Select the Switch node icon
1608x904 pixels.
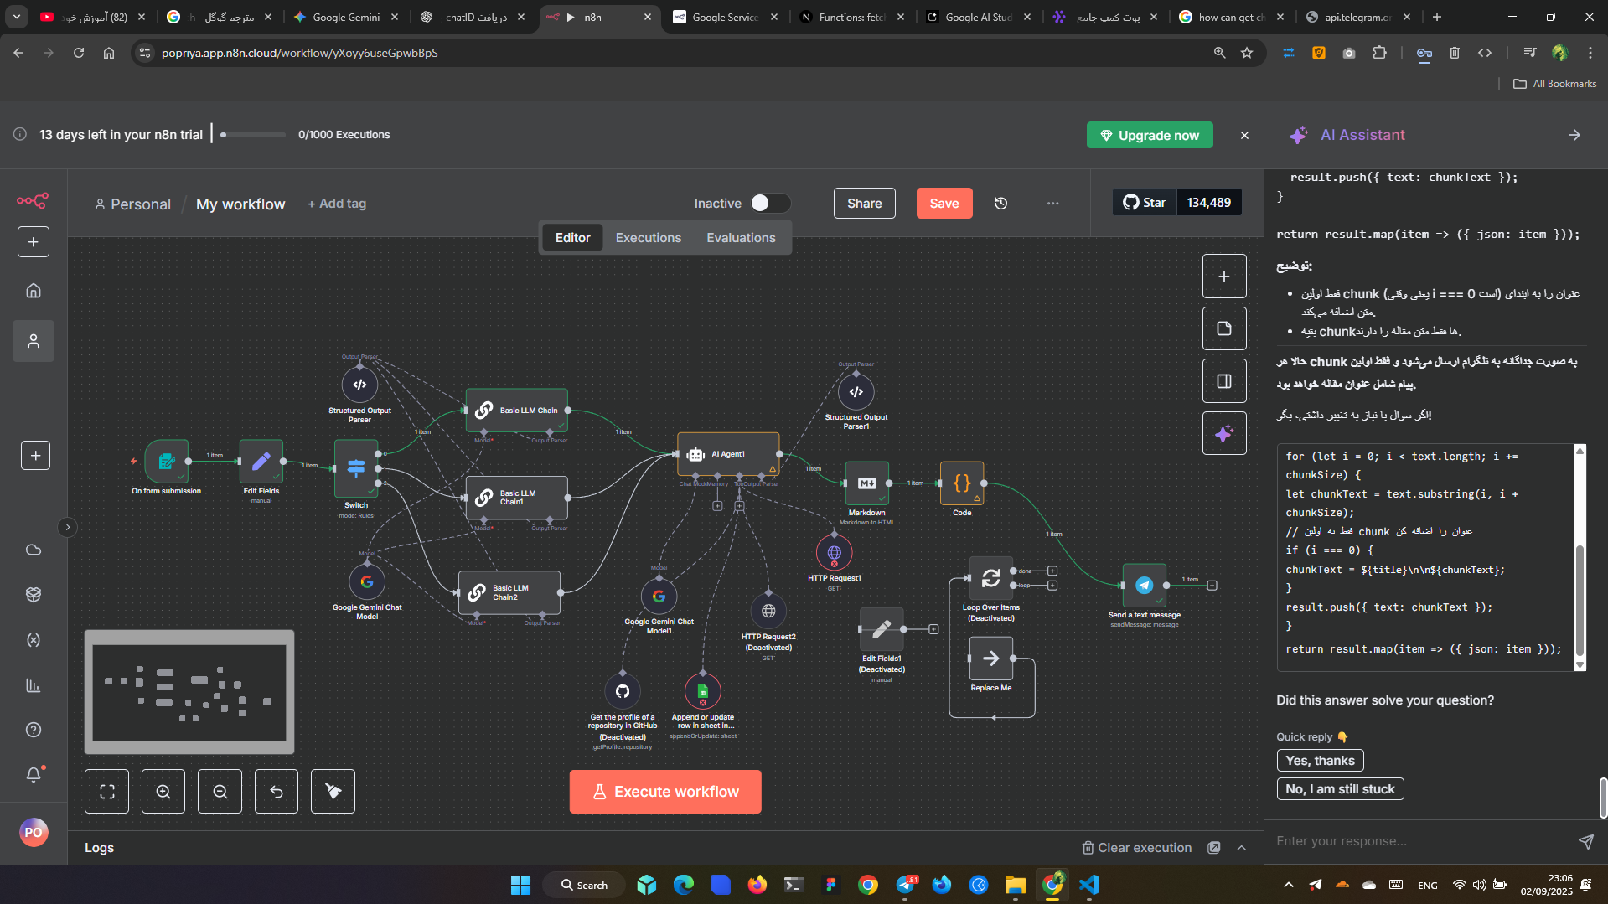356,468
